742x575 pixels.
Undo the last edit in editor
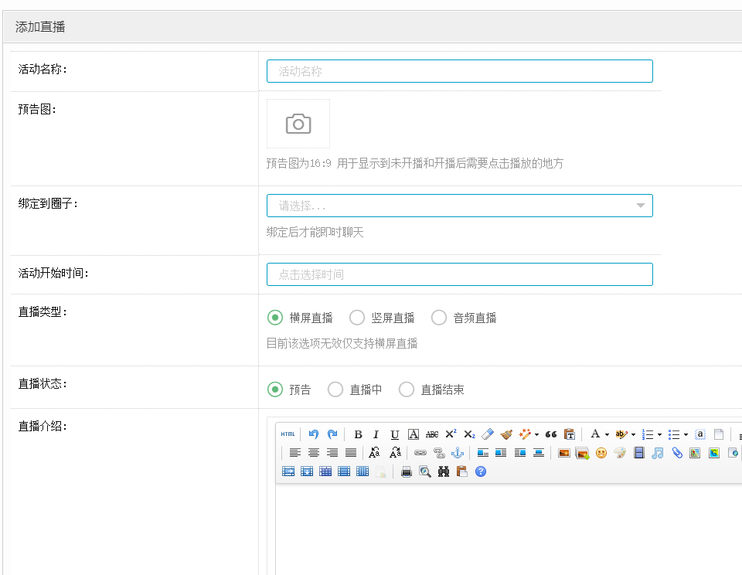pos(314,434)
